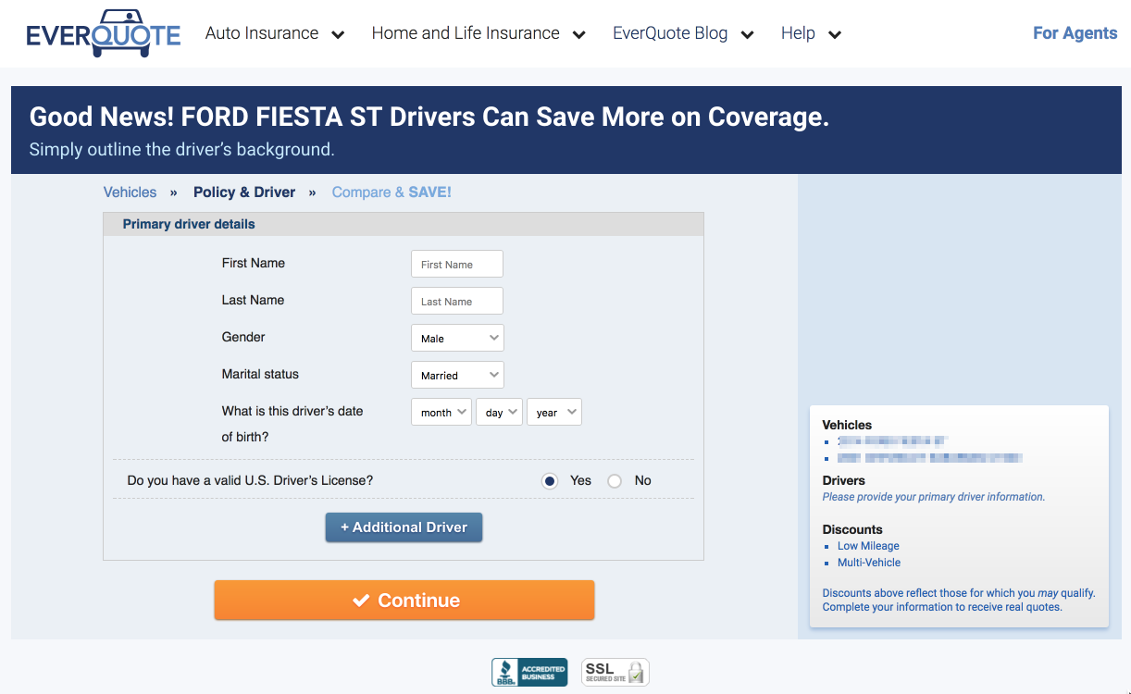The width and height of the screenshot is (1131, 694).
Task: Click the 'Discounts above reflect those' disclaimer text
Action: pos(959,601)
